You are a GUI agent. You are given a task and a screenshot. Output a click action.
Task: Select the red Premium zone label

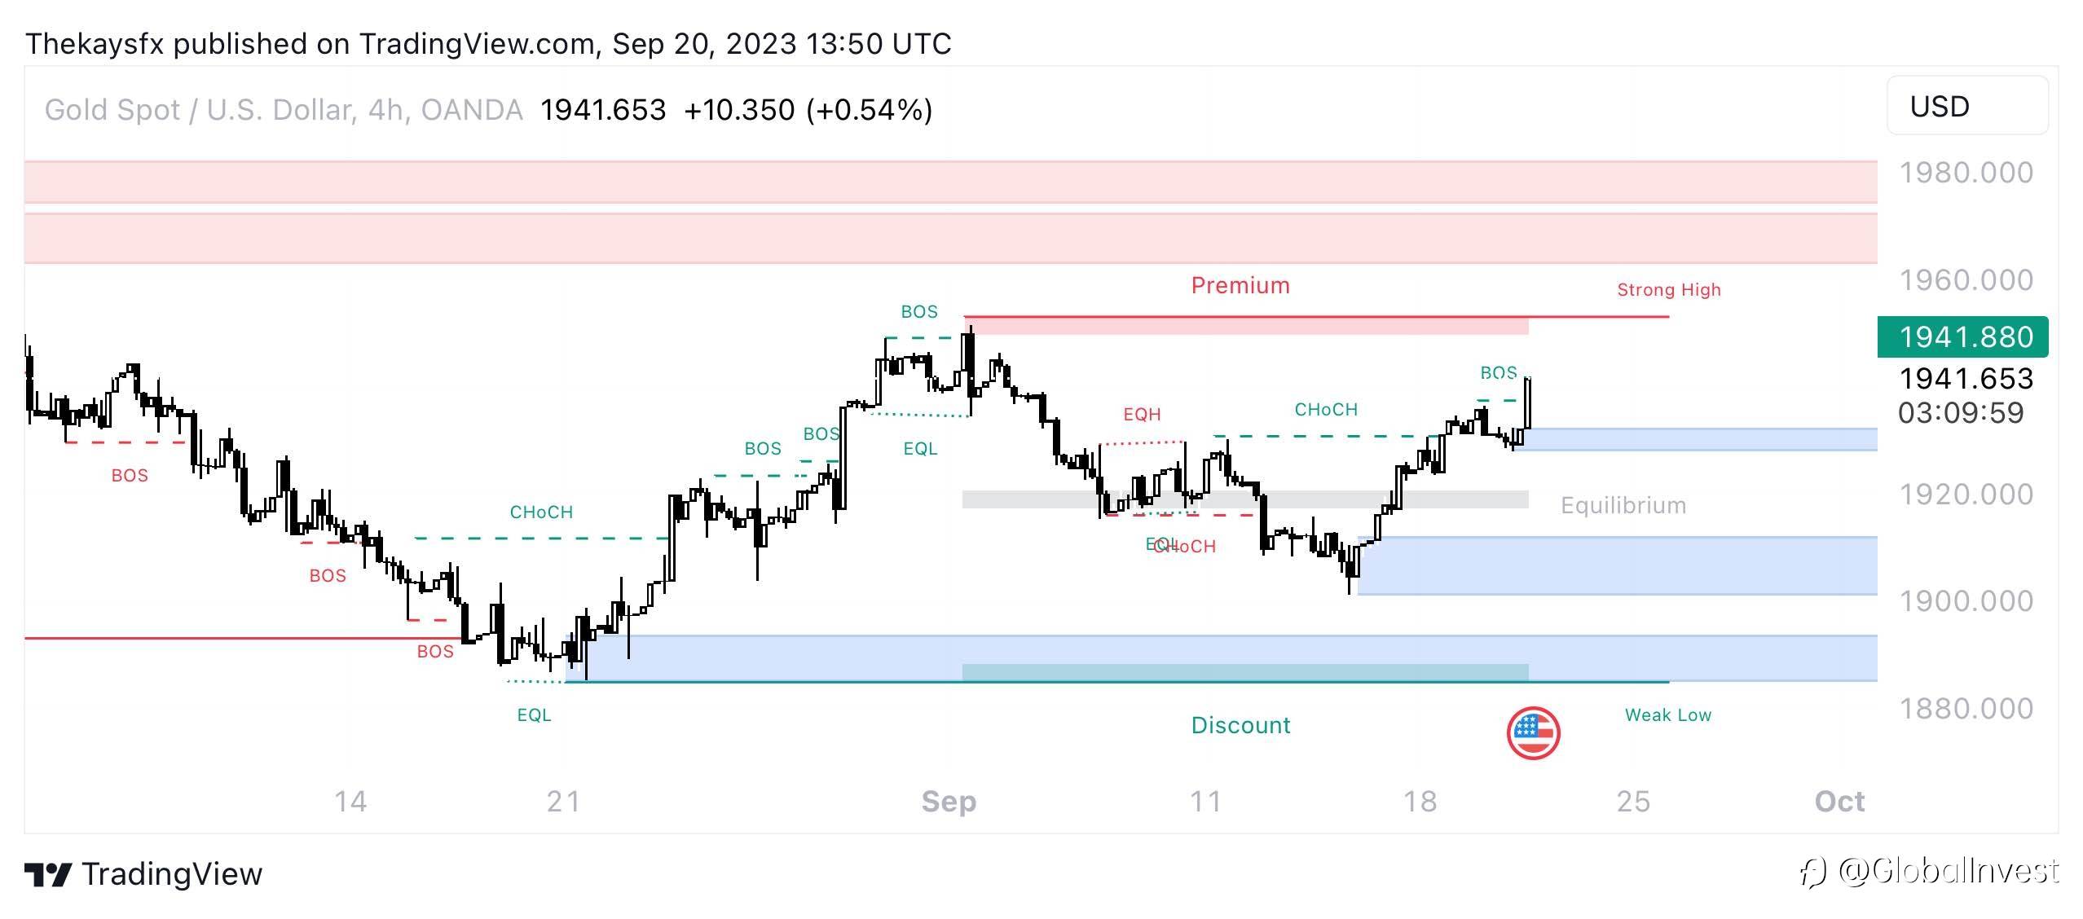(1240, 285)
